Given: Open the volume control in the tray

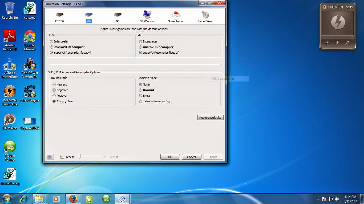Looking at the screenshot, I should [x=337, y=199].
